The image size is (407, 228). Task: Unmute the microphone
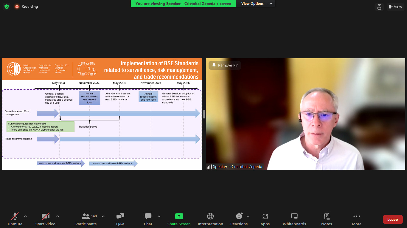tap(15, 219)
